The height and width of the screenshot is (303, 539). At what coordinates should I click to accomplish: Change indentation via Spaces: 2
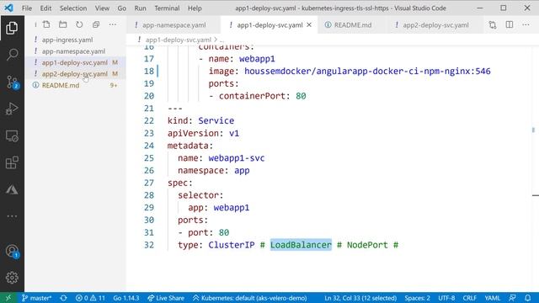pyautogui.click(x=418, y=298)
